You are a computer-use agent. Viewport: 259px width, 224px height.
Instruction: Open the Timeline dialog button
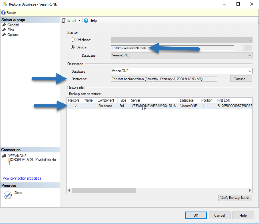(x=241, y=79)
